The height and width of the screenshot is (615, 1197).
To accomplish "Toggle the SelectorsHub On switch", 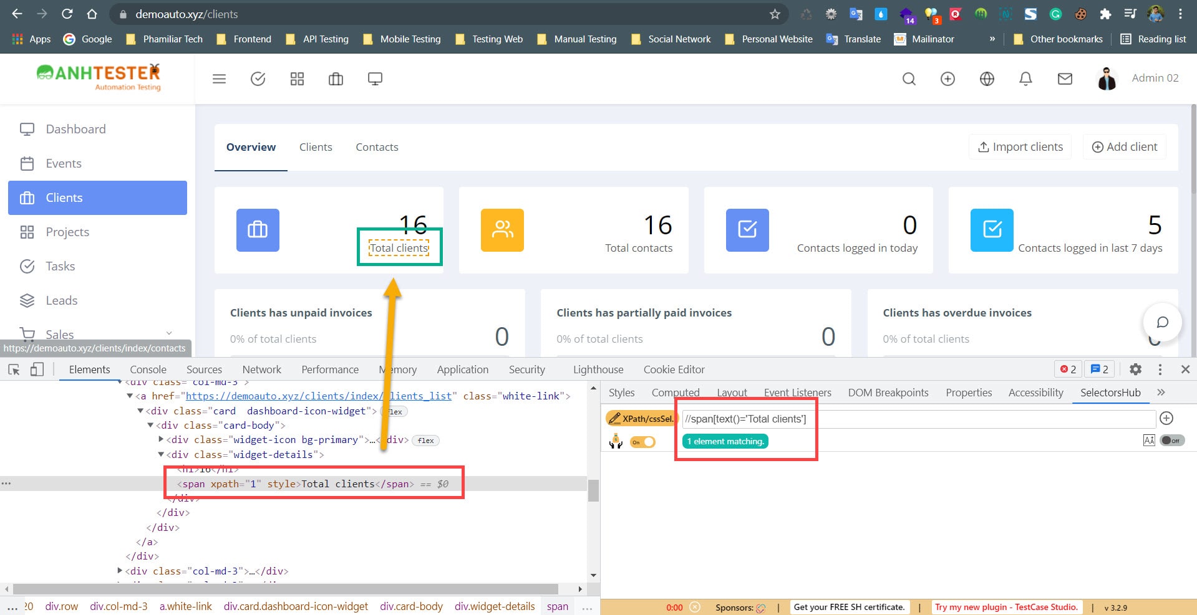I will [x=642, y=442].
